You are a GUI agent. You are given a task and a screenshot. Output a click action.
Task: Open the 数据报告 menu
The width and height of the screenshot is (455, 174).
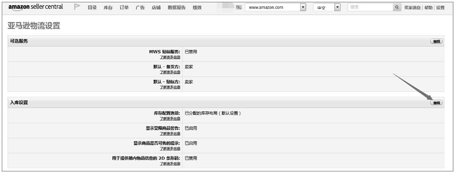point(177,8)
